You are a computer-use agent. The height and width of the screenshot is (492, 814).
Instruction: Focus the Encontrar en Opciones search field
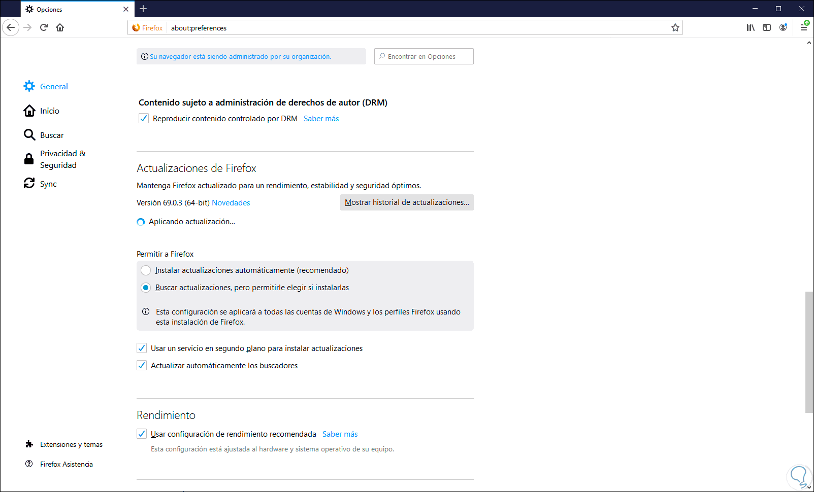pos(424,56)
